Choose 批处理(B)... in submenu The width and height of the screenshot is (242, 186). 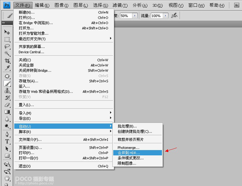(138, 126)
